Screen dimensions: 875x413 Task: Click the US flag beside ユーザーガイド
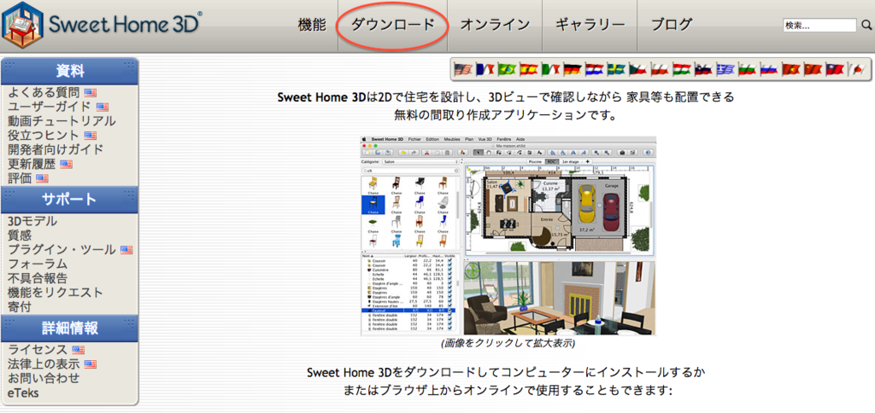coord(103,107)
